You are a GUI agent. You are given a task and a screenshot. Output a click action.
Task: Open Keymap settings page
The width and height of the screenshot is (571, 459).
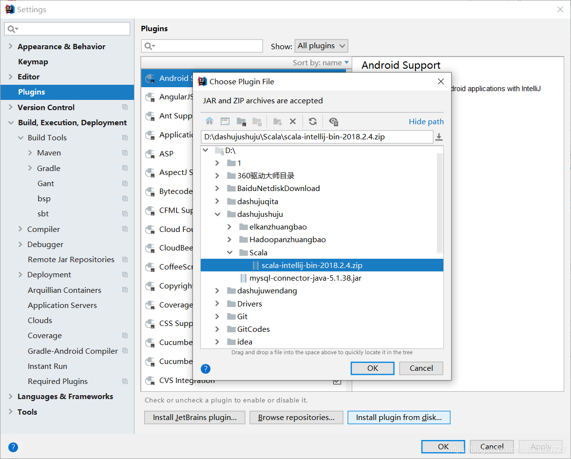pos(33,61)
